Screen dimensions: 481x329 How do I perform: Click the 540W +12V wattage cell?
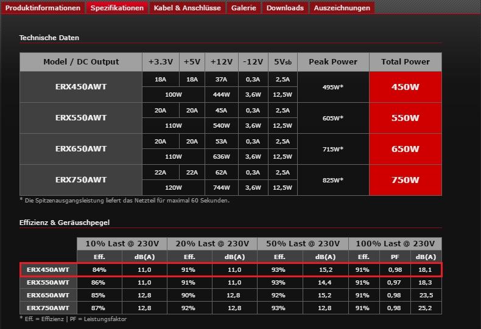222,126
